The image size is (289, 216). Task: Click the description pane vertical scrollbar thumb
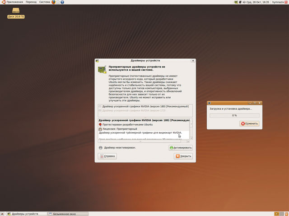point(191,124)
